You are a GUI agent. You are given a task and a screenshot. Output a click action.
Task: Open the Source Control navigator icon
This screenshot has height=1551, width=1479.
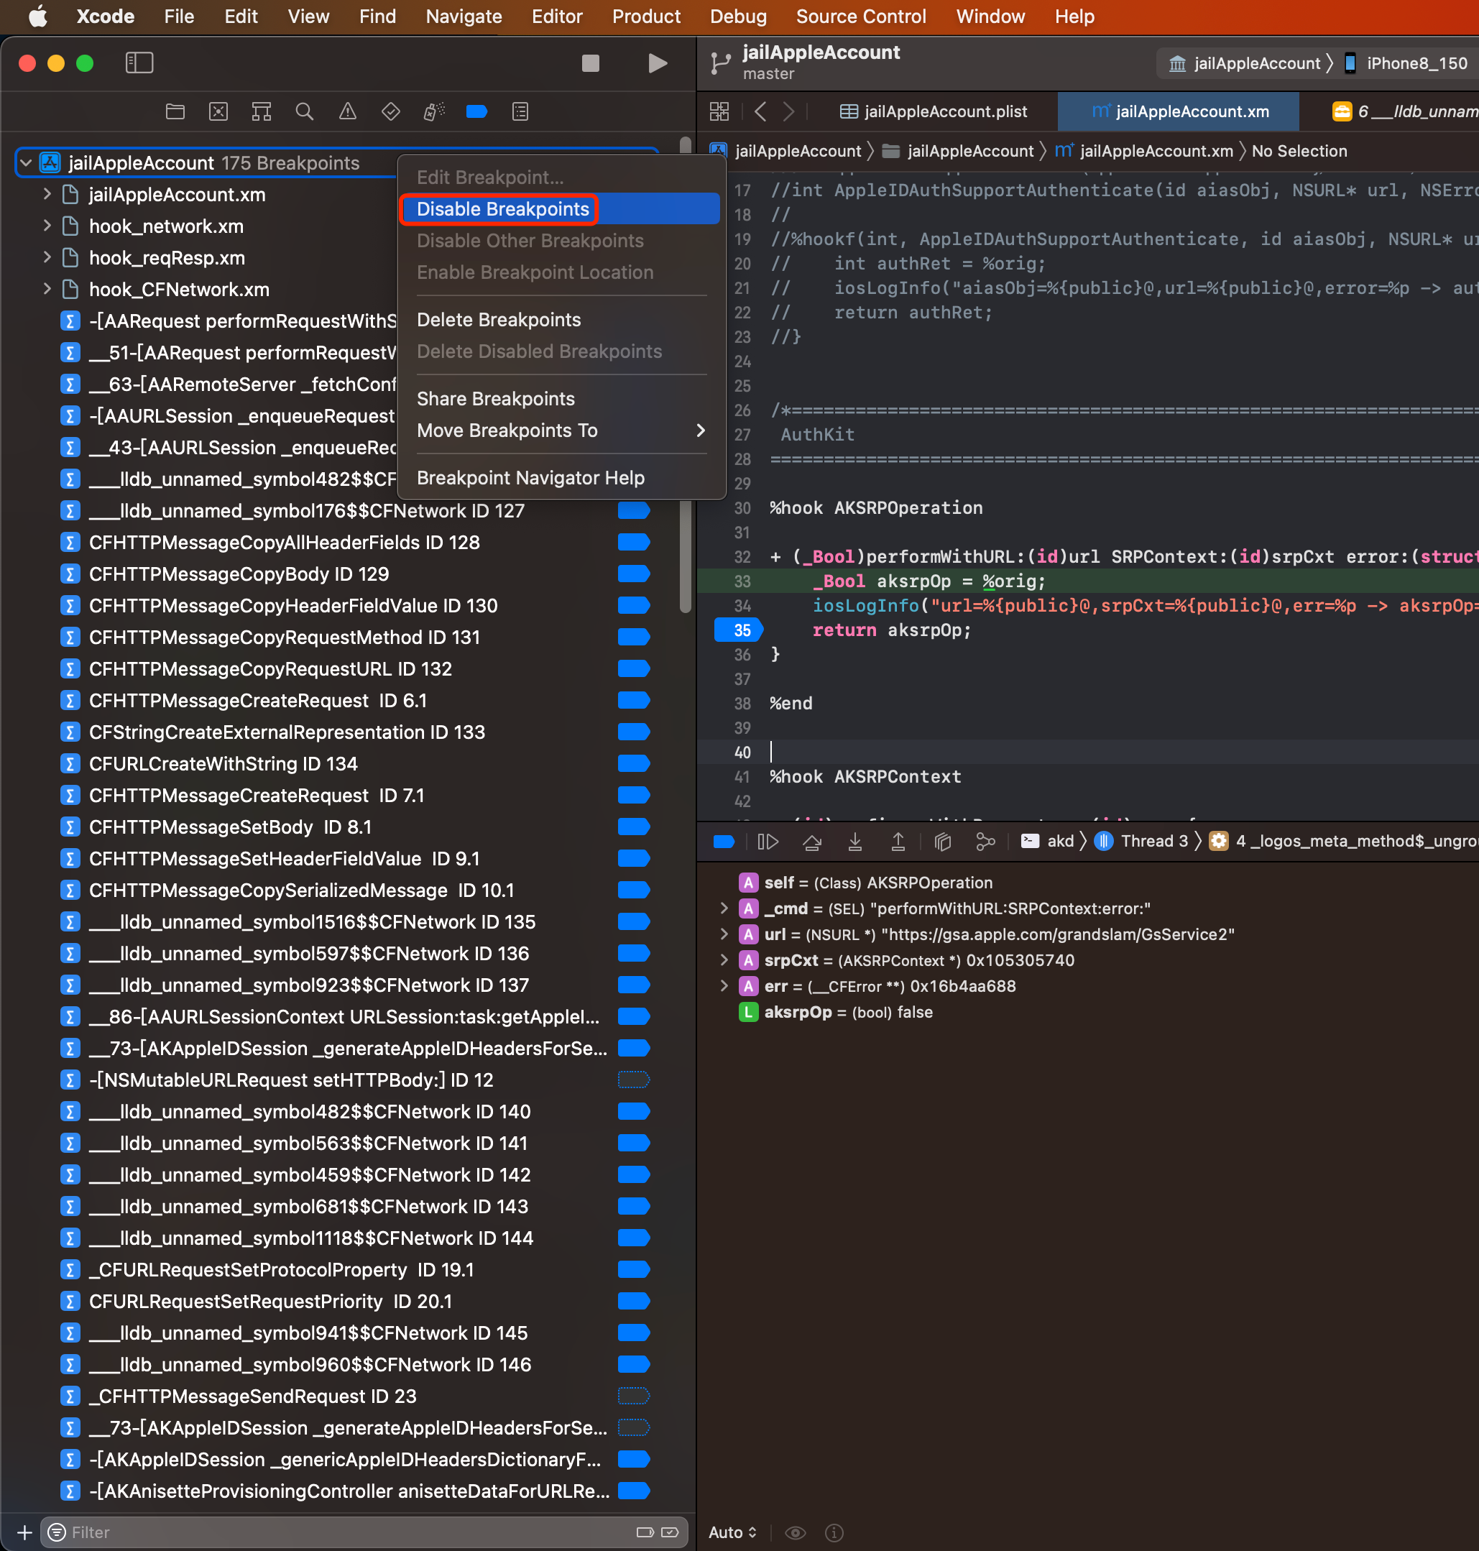point(218,112)
